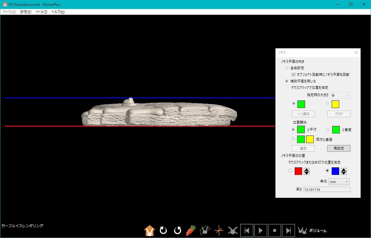
Task: Click the crossed-out rabbit icon
Action: (x=232, y=230)
